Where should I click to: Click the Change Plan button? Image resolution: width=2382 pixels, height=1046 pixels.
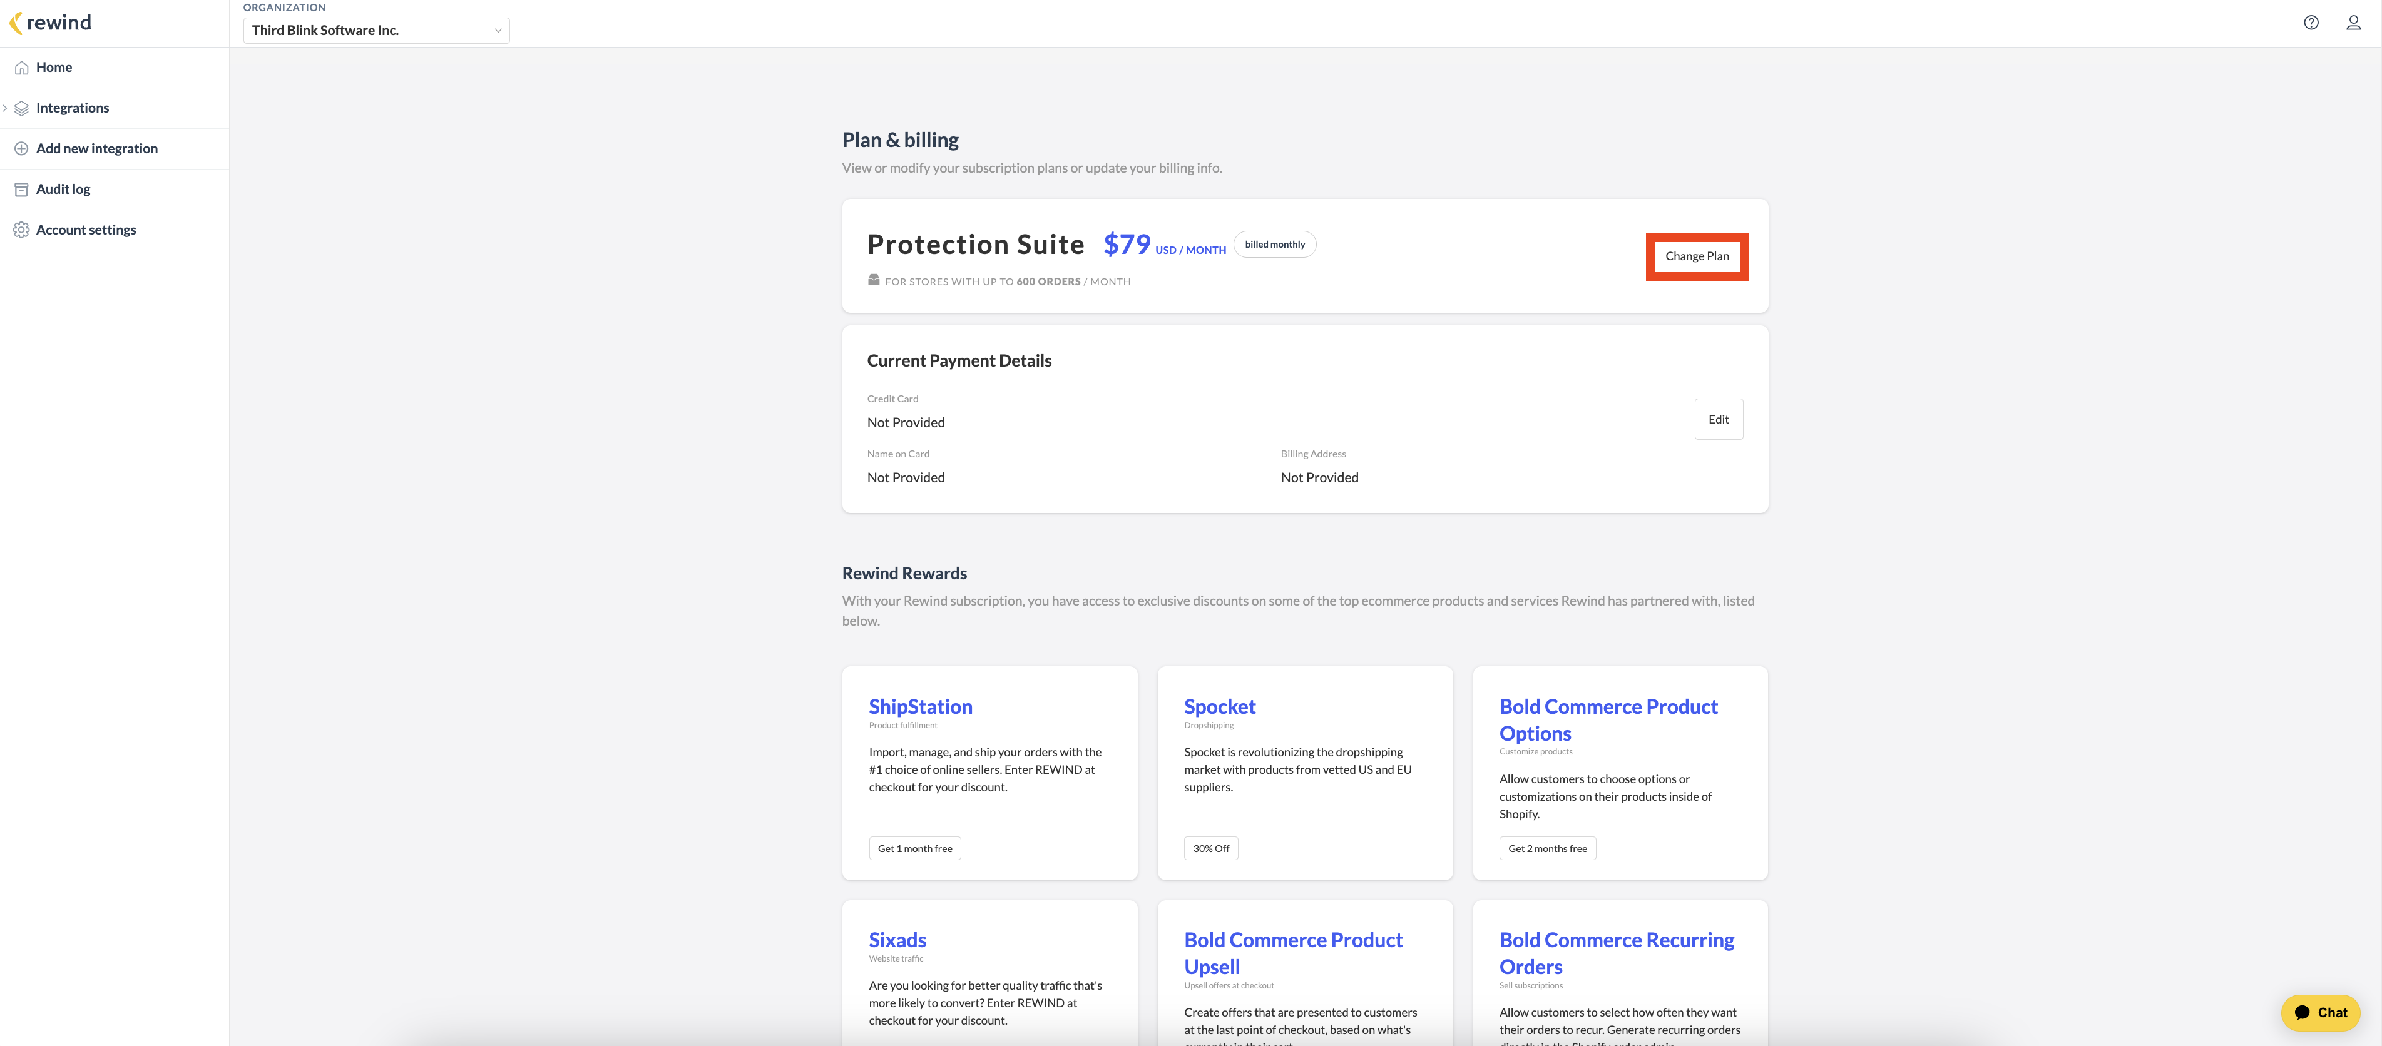point(1697,257)
